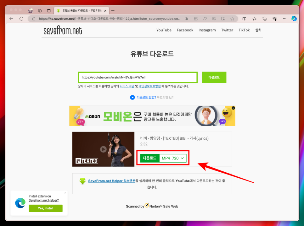Click the video title text 비비 - 밤양갱
The height and width of the screenshot is (226, 304).
click(174, 138)
